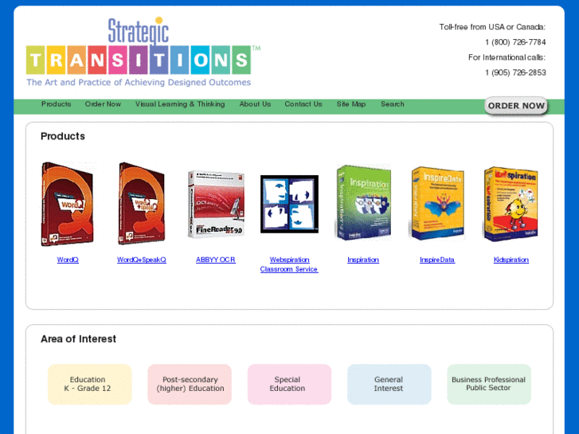
Task: Click the Products section heading
Action: pos(63,136)
